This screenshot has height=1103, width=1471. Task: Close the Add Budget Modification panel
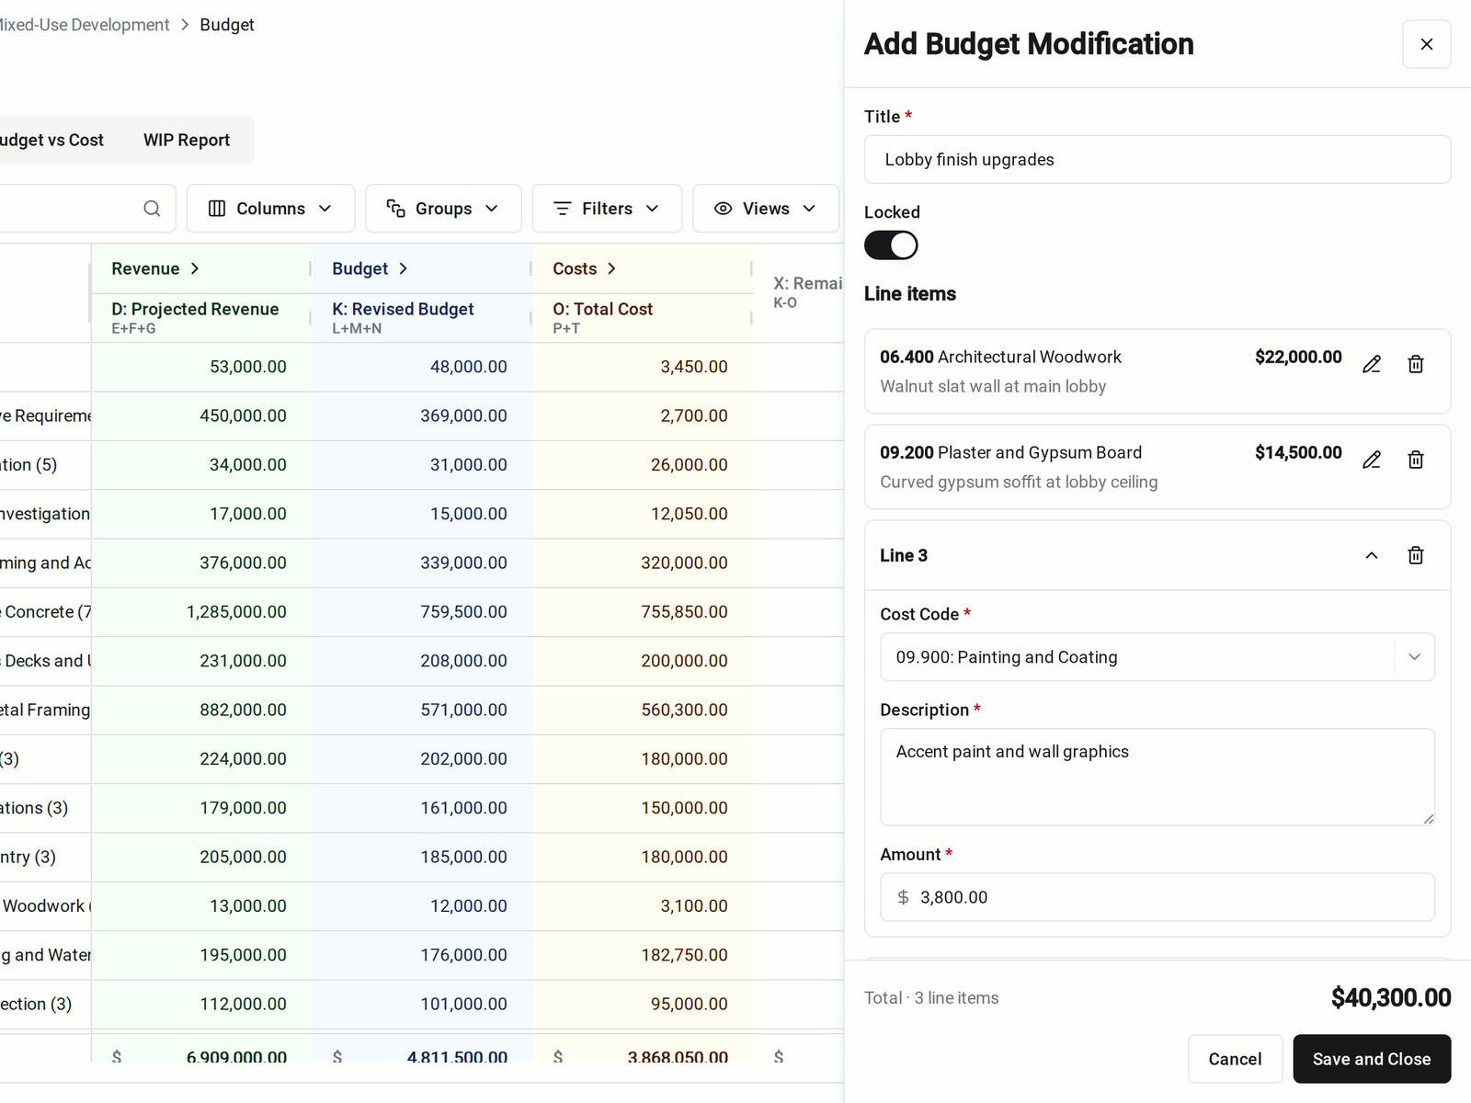tap(1426, 44)
